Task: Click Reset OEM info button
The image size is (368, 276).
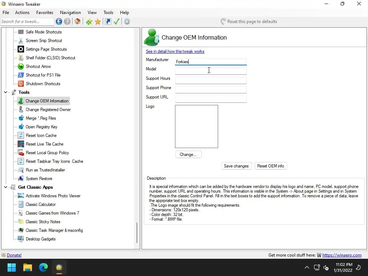Action: 271,166
